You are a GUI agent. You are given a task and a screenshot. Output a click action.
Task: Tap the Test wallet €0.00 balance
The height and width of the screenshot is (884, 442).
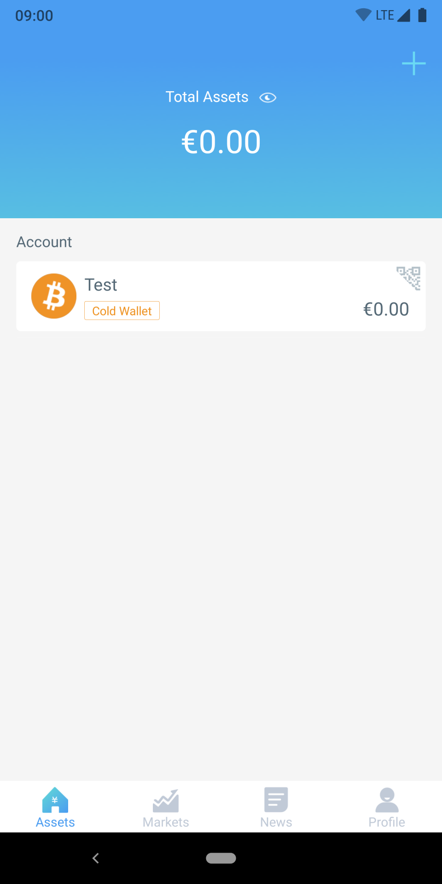386,309
